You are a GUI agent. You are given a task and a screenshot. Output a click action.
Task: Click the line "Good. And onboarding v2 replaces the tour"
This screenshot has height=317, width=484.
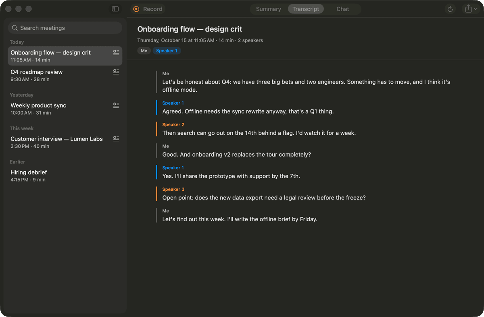click(x=237, y=155)
